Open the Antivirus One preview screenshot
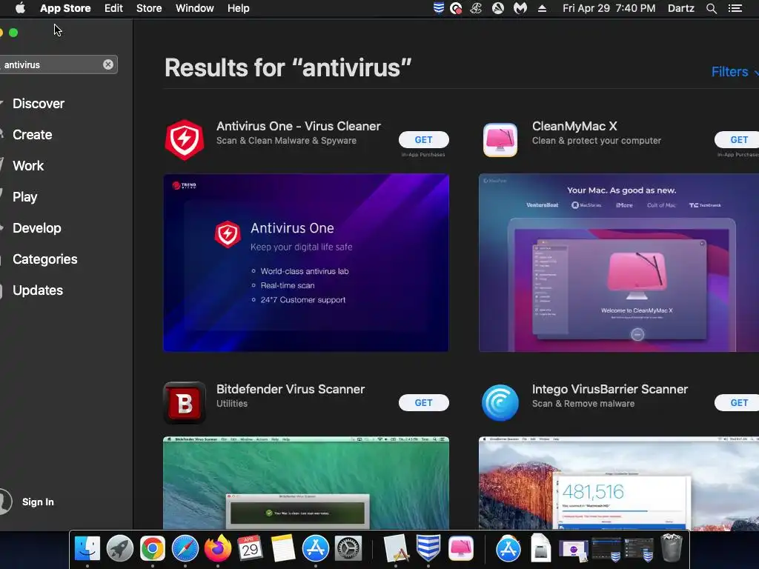This screenshot has height=569, width=759. [x=306, y=263]
